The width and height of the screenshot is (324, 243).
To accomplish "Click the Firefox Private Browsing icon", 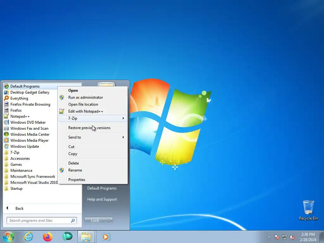I will pyautogui.click(x=6, y=104).
